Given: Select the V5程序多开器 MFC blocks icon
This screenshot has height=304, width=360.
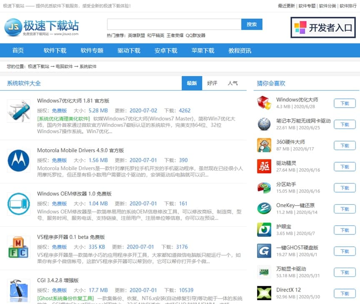Looking at the screenshot, I should point(19,247).
